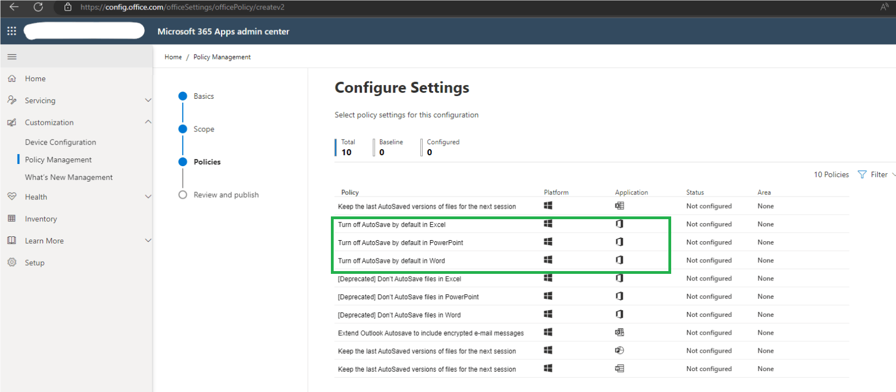Collapse the navigation hamburger menu
This screenshot has width=896, height=392.
(12, 57)
